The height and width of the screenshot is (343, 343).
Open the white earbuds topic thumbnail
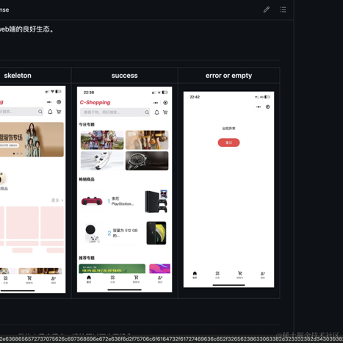(x=102, y=161)
